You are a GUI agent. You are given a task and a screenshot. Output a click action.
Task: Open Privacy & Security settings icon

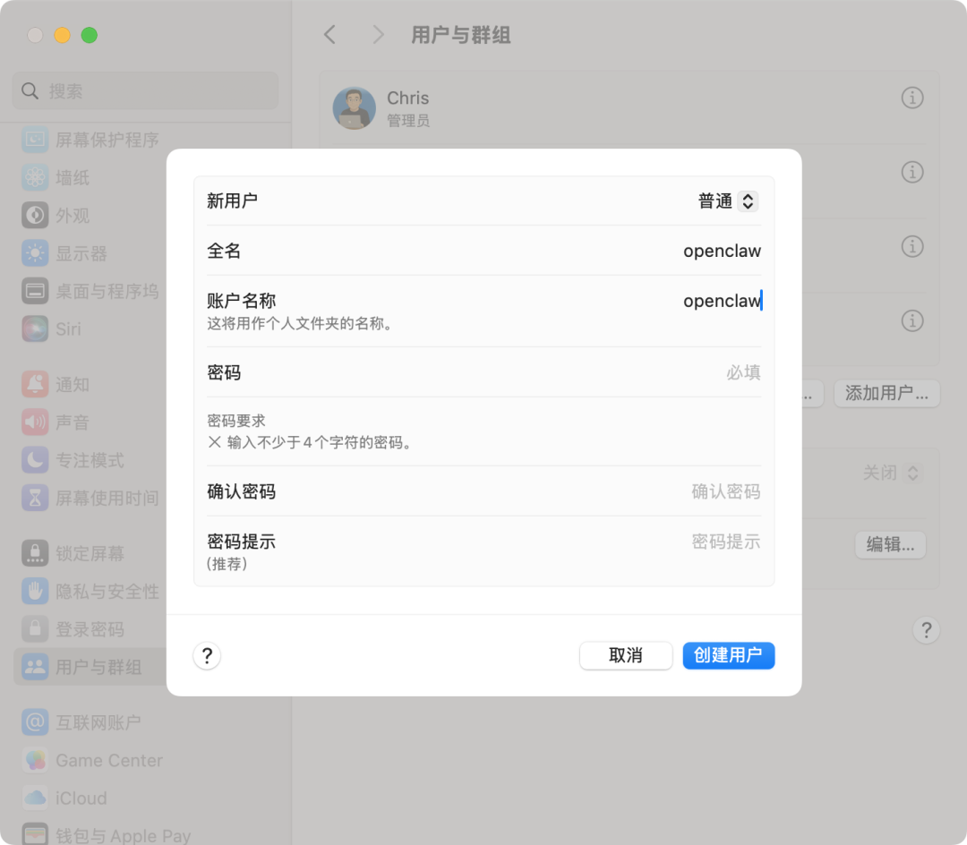click(35, 591)
